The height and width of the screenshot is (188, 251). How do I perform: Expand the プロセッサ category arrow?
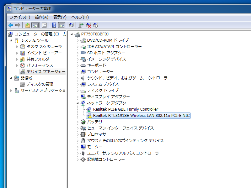pyautogui.click(x=77, y=134)
